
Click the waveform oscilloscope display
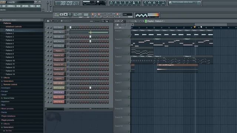tap(141, 15)
